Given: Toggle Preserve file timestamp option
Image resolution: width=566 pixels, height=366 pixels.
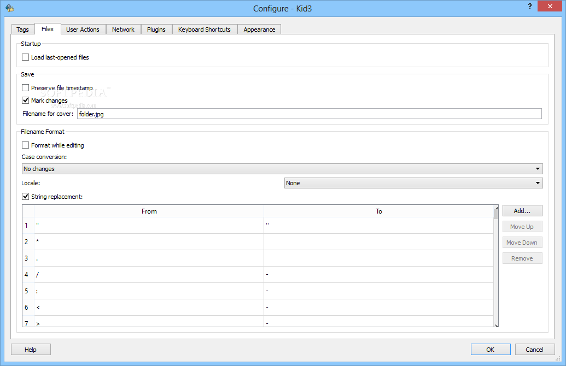Looking at the screenshot, I should pos(25,87).
